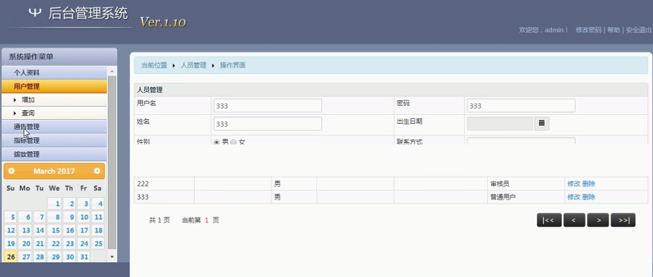Jump to first page button
Screen dimensions: 653x277
pyautogui.click(x=549, y=220)
